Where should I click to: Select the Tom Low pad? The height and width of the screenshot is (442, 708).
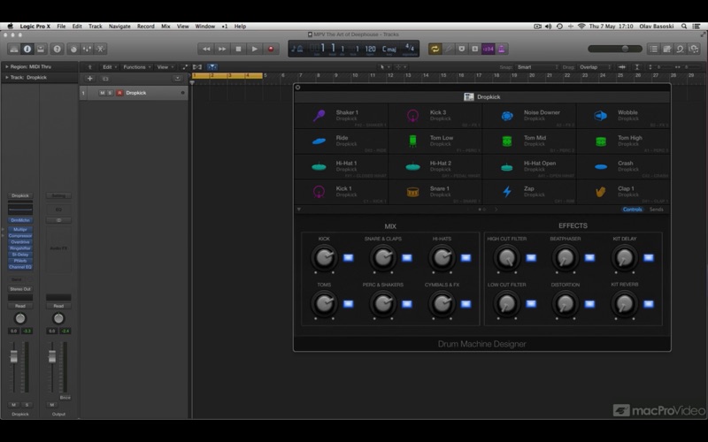(x=435, y=141)
